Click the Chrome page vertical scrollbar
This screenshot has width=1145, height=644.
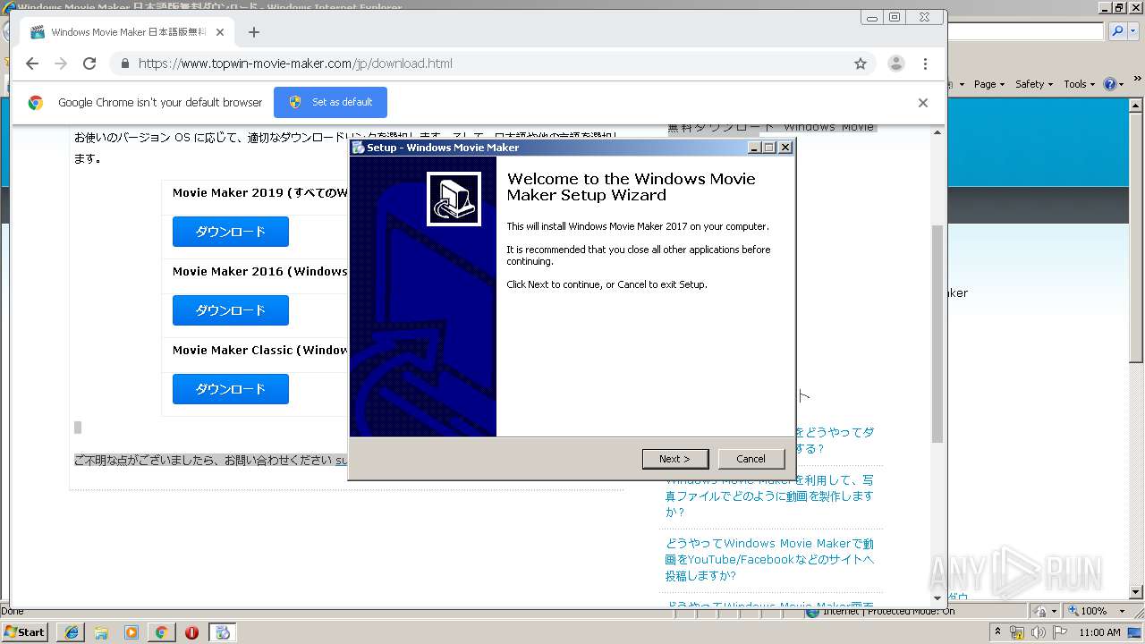click(937, 333)
